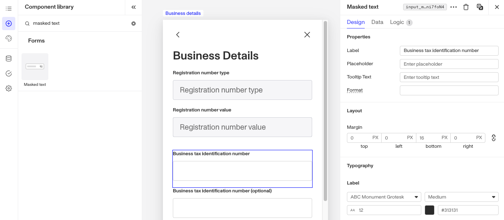Viewport: 504px width, 220px height.
Task: Open the more options ellipsis menu
Action: pyautogui.click(x=454, y=7)
